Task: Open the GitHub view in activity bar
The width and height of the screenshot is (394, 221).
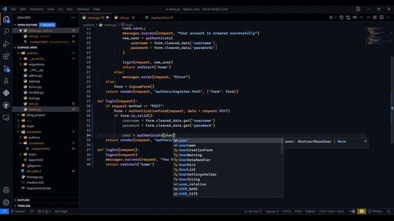Action: pyautogui.click(x=6, y=105)
